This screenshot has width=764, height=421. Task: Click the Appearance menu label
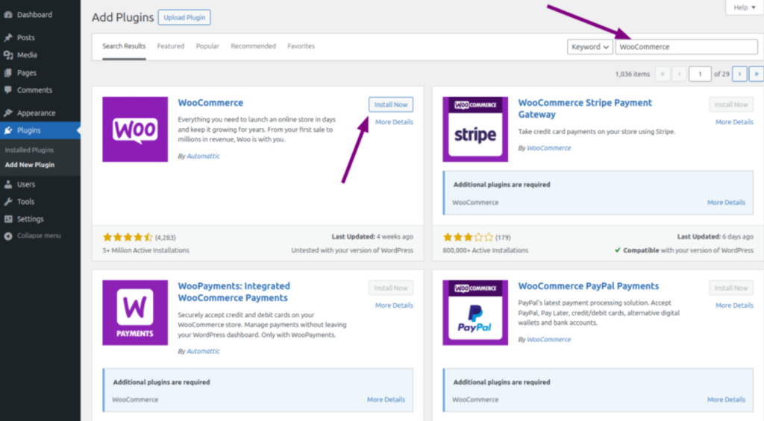tap(36, 113)
